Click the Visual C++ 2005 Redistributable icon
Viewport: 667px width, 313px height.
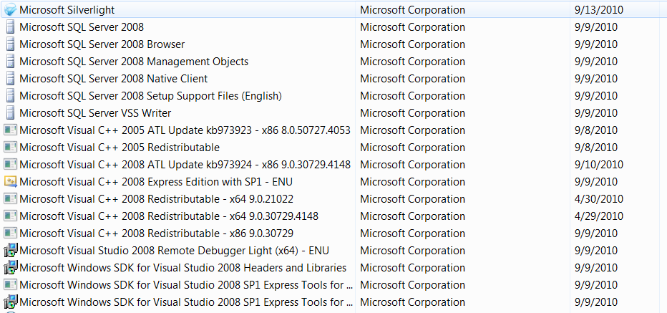coord(10,148)
